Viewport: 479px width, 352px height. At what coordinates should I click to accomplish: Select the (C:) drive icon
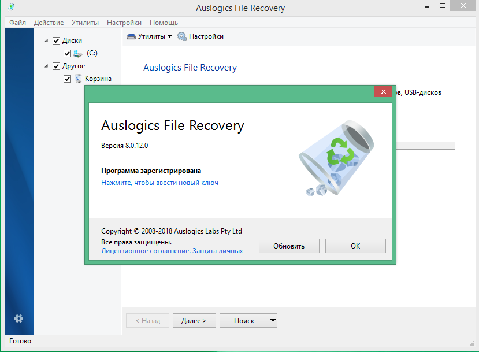78,53
